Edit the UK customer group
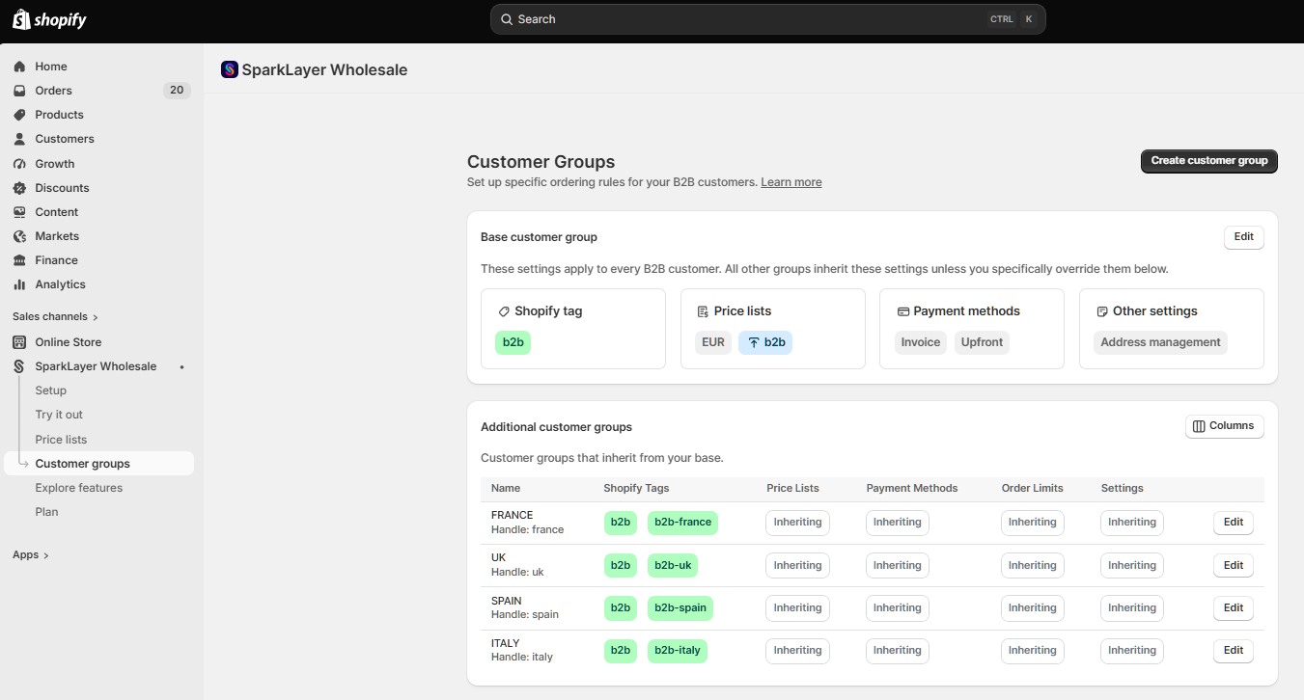This screenshot has height=700, width=1304. click(1234, 565)
